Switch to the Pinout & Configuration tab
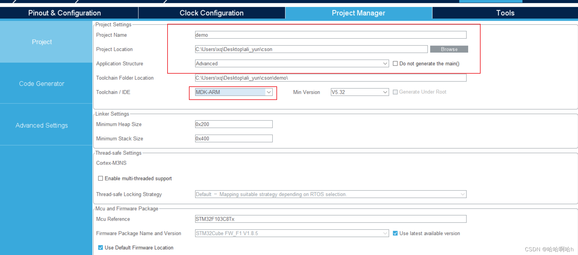This screenshot has height=255, width=578. 65,13
